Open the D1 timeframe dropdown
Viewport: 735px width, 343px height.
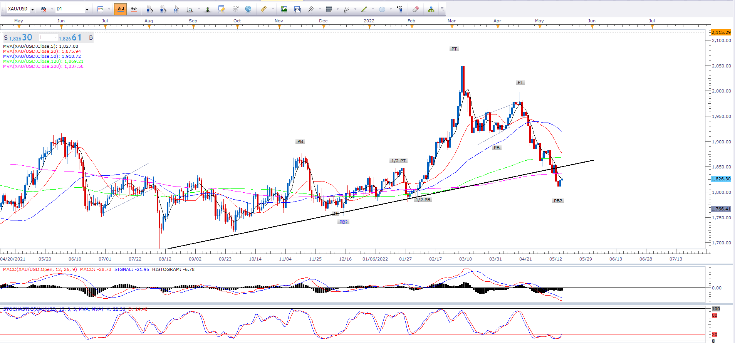point(87,9)
